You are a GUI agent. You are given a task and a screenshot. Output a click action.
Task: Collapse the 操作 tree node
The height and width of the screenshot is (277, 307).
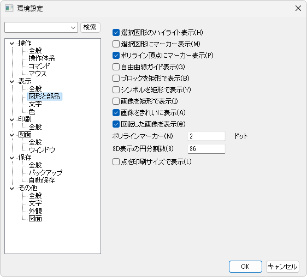12,44
